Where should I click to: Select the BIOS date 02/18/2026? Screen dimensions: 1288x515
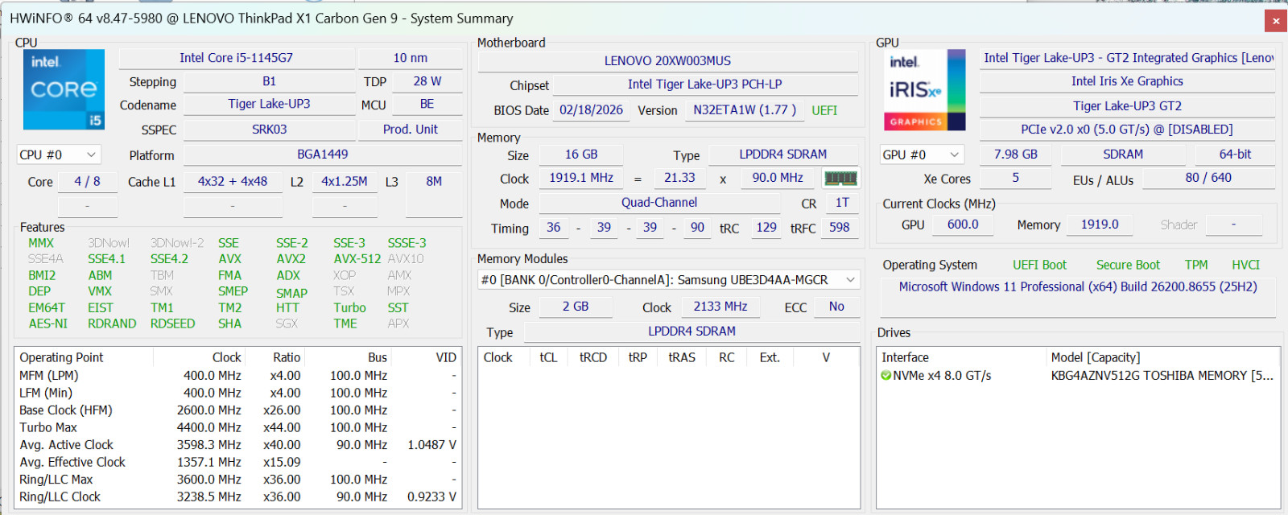tap(591, 110)
